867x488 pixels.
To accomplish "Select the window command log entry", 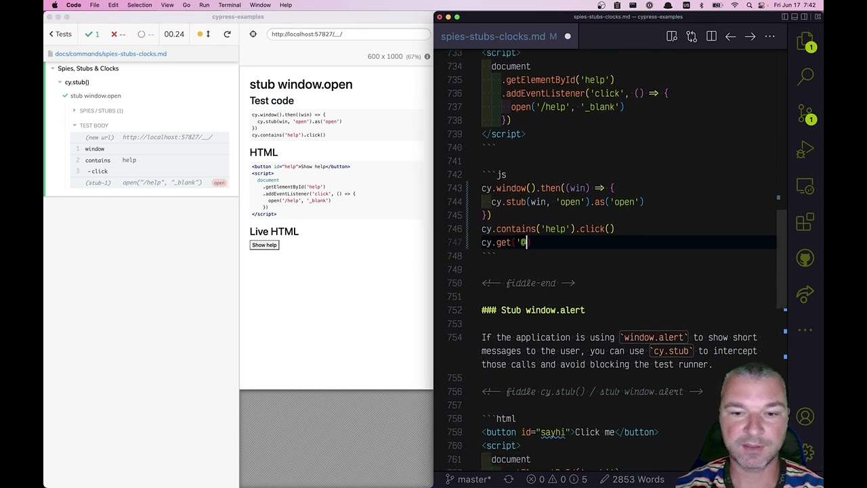I will 150,148.
